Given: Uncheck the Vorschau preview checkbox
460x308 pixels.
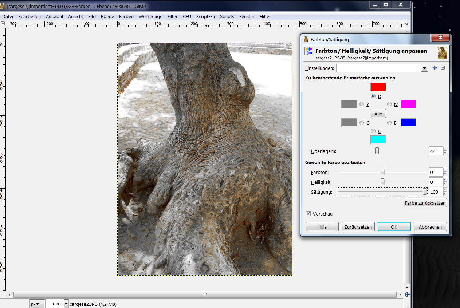Looking at the screenshot, I should coord(308,214).
